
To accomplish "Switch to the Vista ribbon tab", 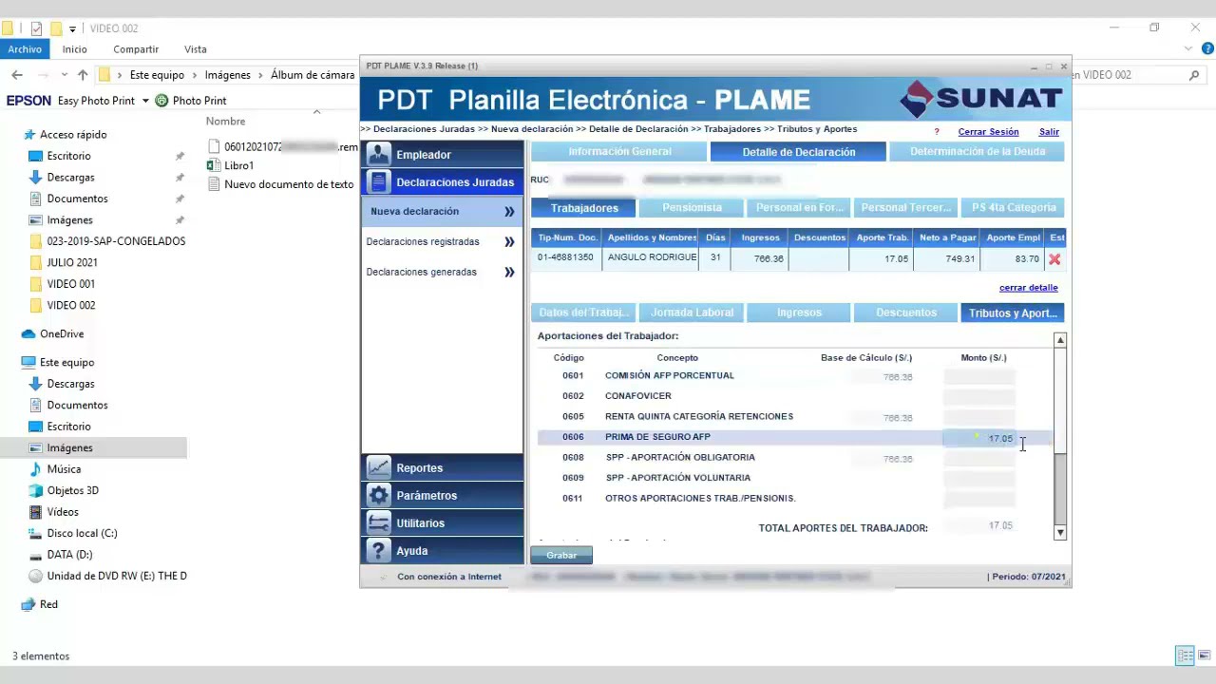I will point(196,49).
